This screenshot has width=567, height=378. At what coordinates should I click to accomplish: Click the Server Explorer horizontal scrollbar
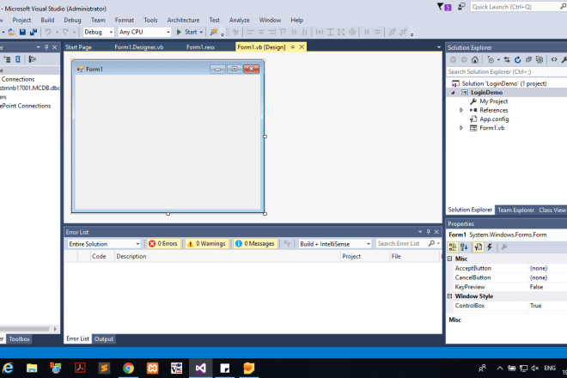(x=25, y=329)
